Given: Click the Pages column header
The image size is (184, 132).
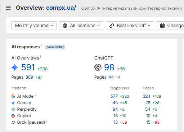Looking at the screenshot, I should pyautogui.click(x=148, y=88).
